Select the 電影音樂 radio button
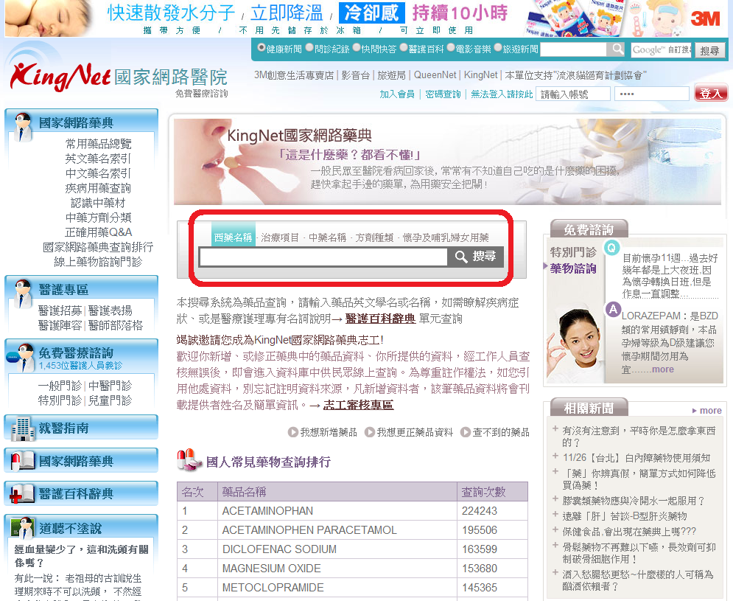Screen dimensions: 733x601 (451, 48)
